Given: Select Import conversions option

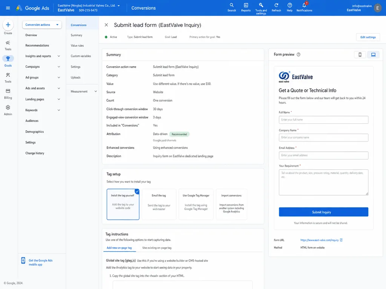Looking at the screenshot, I should coord(231,204).
